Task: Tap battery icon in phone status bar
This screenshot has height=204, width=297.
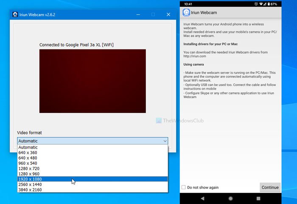Action: pos(269,4)
